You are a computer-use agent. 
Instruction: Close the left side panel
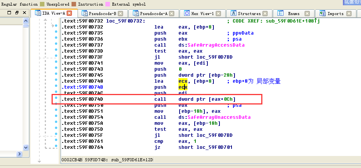point(24,13)
